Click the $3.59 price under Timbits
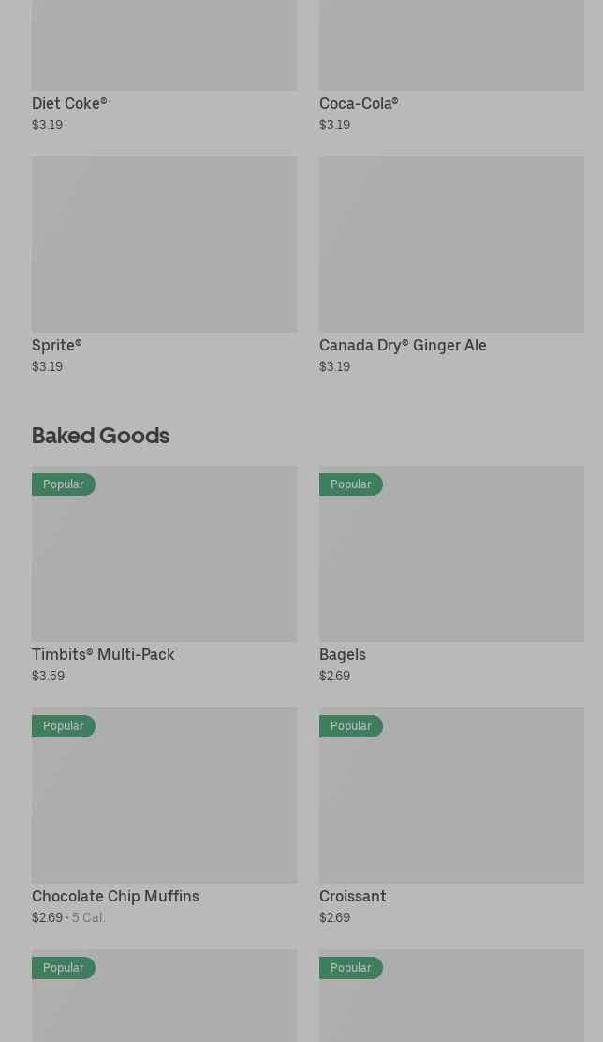 (48, 676)
